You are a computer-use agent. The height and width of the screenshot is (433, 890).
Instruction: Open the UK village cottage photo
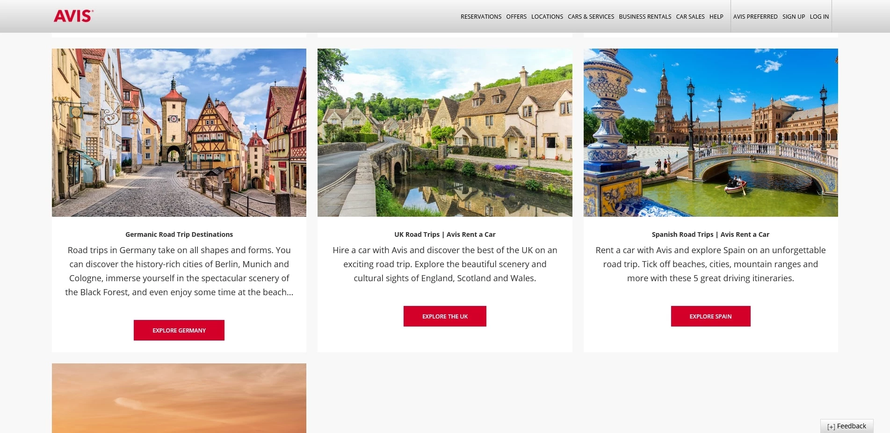coord(445,133)
